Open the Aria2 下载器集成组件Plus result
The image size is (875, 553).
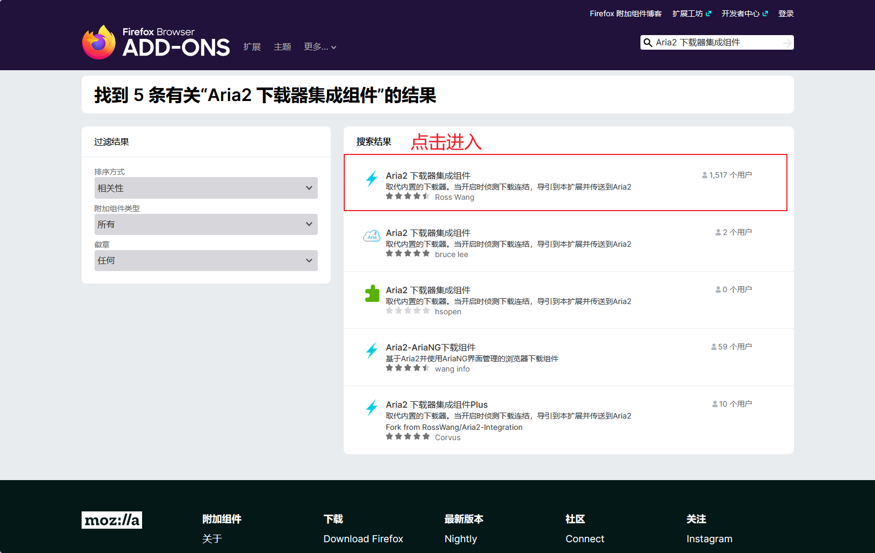(437, 404)
